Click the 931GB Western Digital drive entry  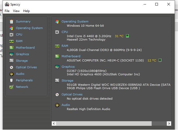tap(119, 85)
